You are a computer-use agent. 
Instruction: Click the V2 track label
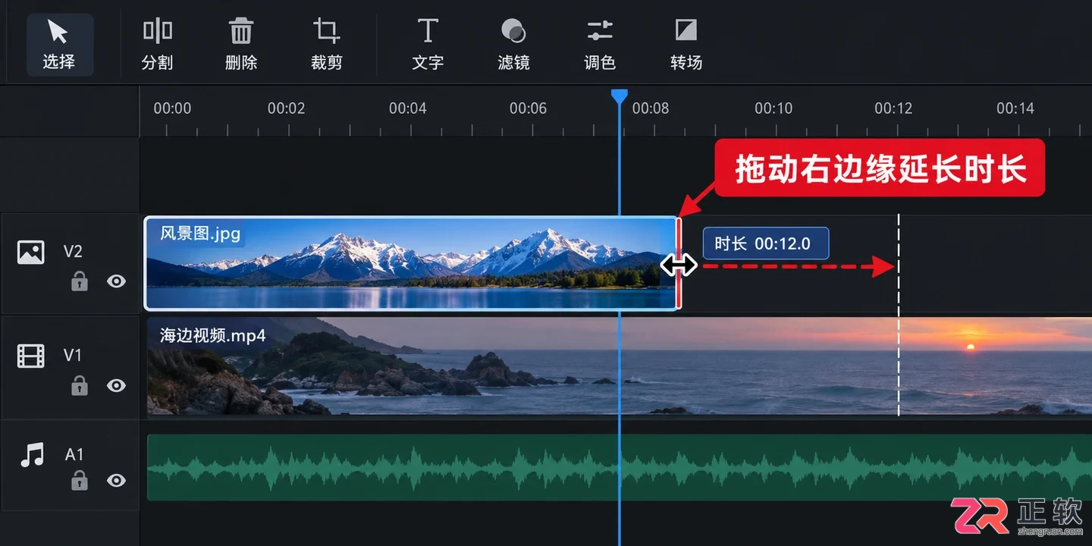pos(73,252)
